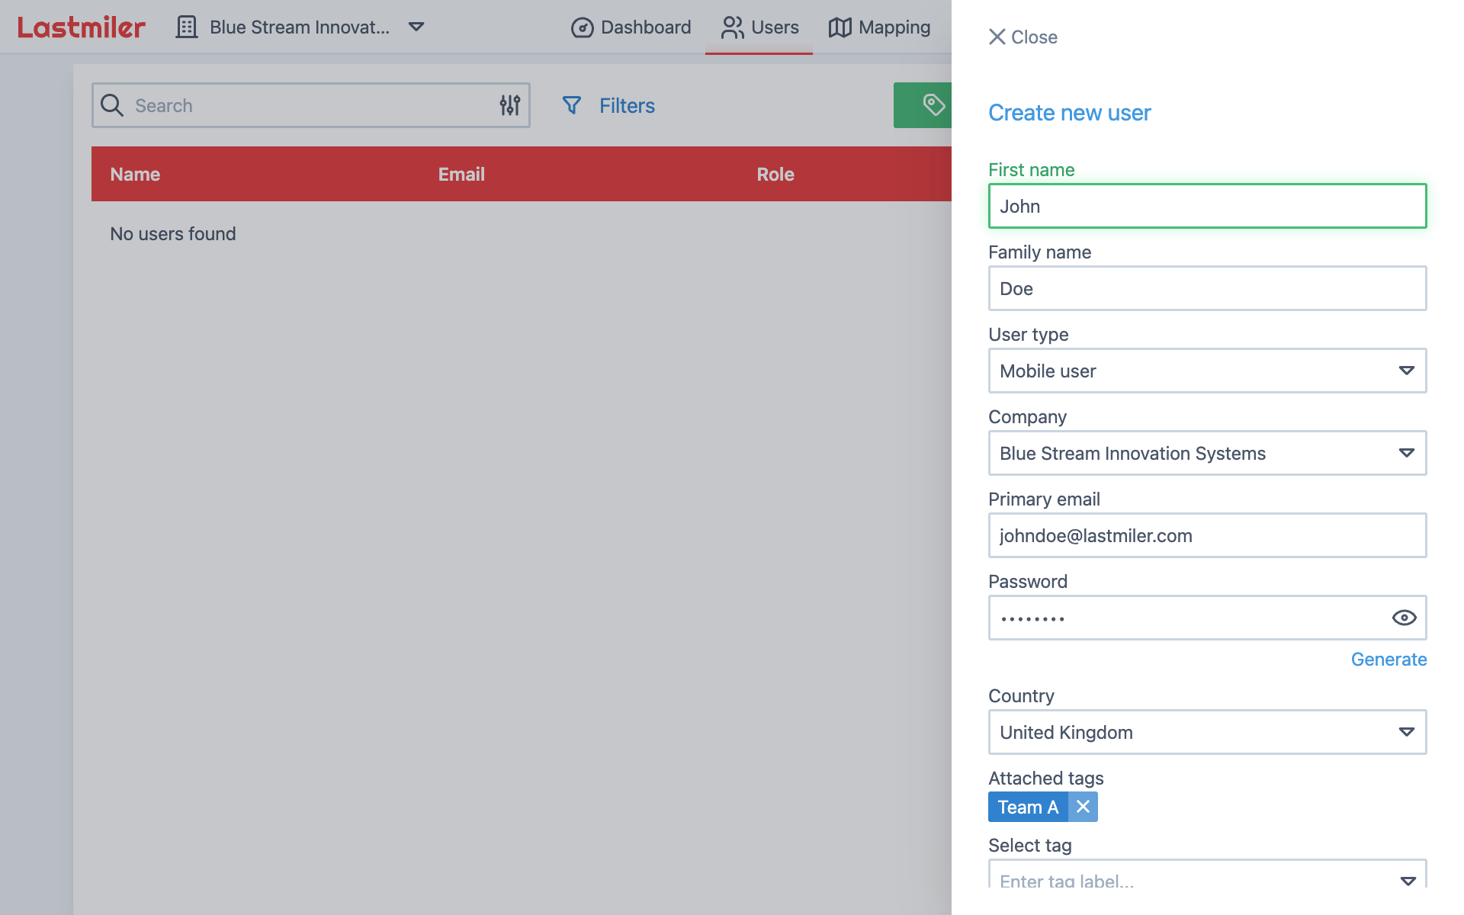The height and width of the screenshot is (915, 1464).
Task: Close the Create new user panel
Action: [x=1023, y=37]
